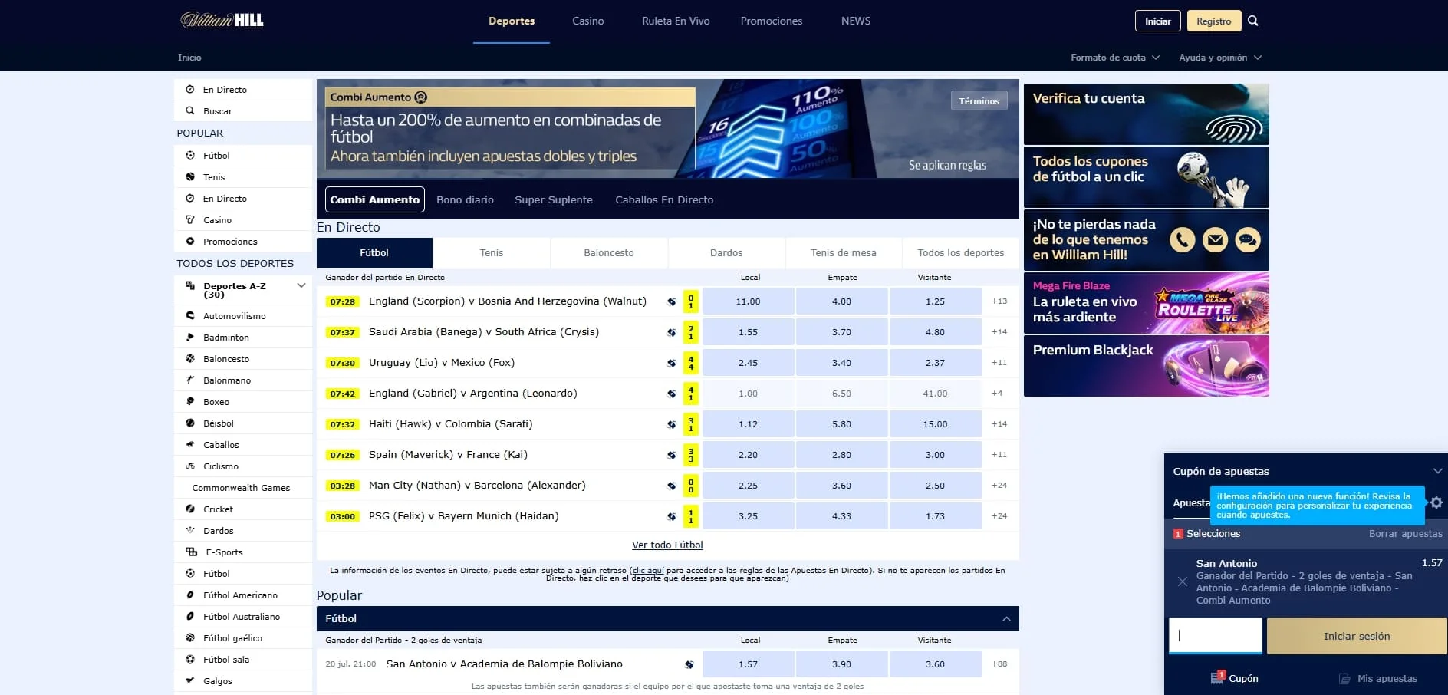Viewport: 1448px width, 695px height.
Task: Click the chat bubble icon in banner
Action: click(1248, 240)
